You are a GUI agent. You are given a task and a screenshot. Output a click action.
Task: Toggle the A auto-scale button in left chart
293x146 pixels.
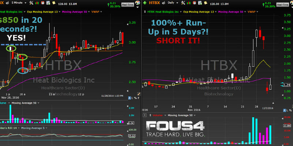point(130,98)
